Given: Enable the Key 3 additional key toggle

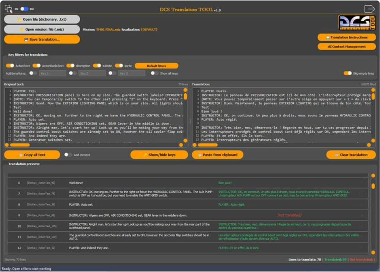Looking at the screenshot, I should [x=112, y=73].
